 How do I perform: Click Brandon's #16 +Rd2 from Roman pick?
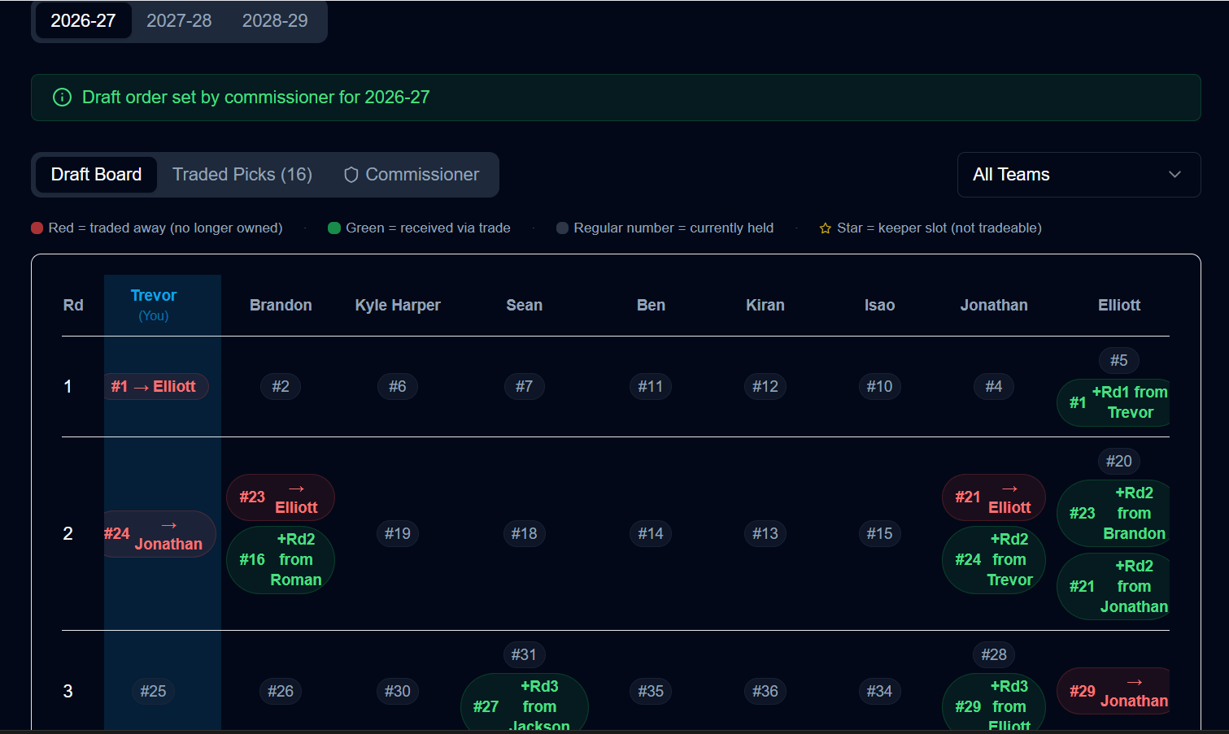pos(281,560)
